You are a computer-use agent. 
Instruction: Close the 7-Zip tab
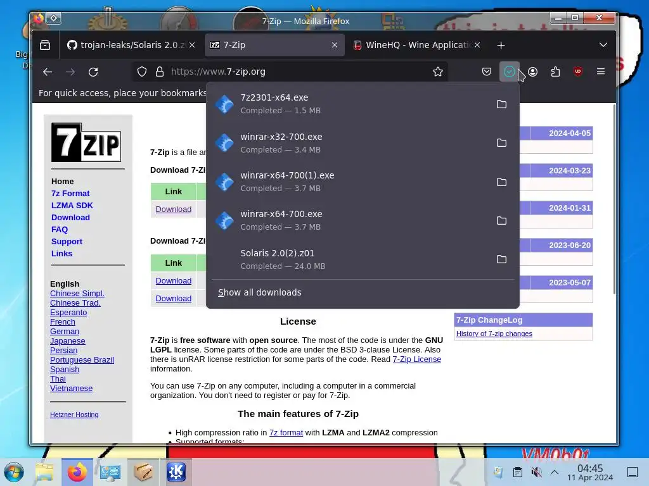coord(335,45)
